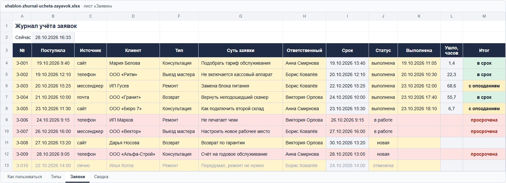
Task: Click client «ООО «Бюро 7»» cell
Action: click(133, 109)
